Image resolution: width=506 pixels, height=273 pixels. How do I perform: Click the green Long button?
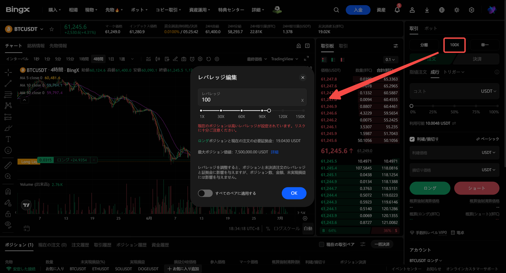(x=430, y=188)
